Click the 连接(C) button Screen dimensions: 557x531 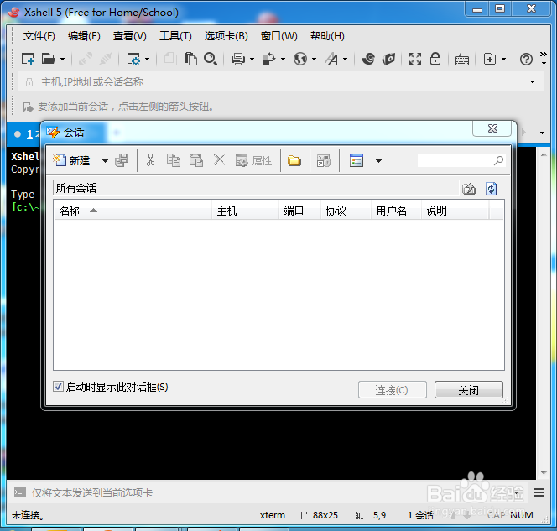tap(393, 390)
